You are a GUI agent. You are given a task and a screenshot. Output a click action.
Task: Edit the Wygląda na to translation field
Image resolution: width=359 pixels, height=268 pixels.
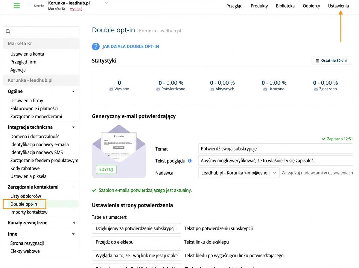[x=136, y=255]
